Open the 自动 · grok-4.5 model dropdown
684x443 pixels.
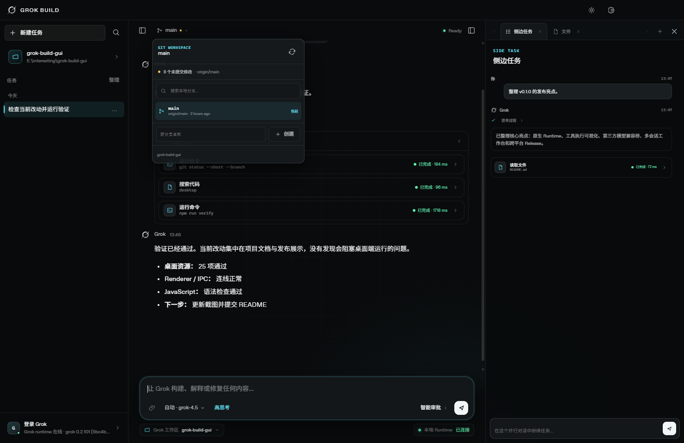pos(184,408)
